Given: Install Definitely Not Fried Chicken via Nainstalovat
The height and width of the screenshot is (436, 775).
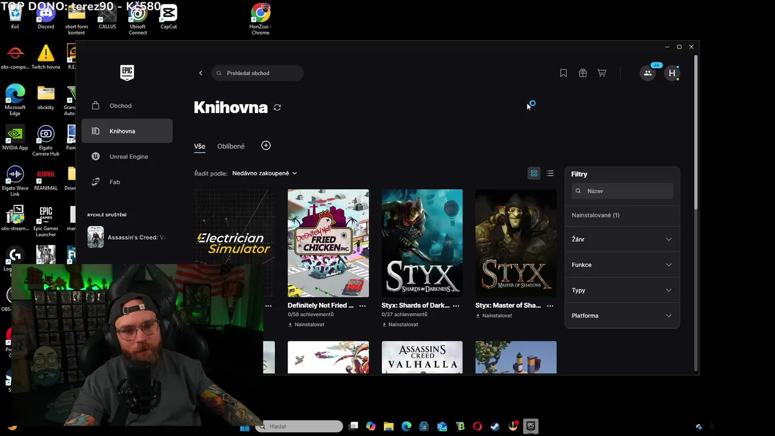Looking at the screenshot, I should (x=306, y=325).
